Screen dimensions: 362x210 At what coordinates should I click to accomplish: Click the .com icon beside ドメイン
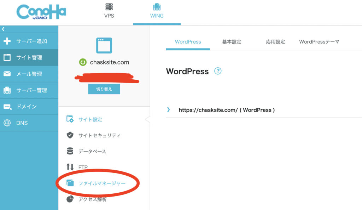[7, 107]
